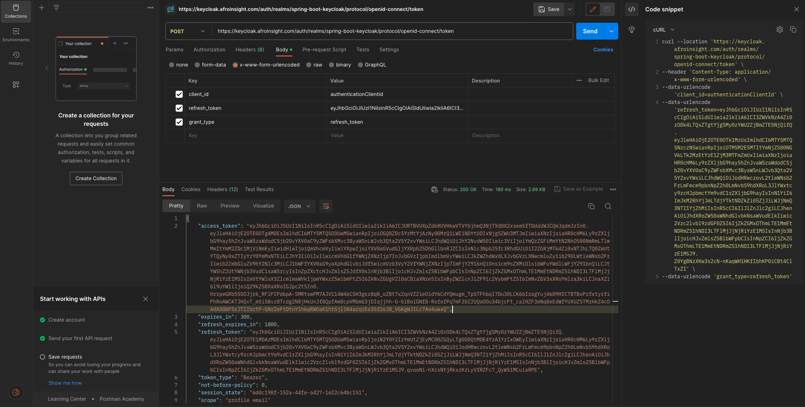The image size is (805, 407).
Task: Click the Create Collection button
Action: pyautogui.click(x=96, y=178)
